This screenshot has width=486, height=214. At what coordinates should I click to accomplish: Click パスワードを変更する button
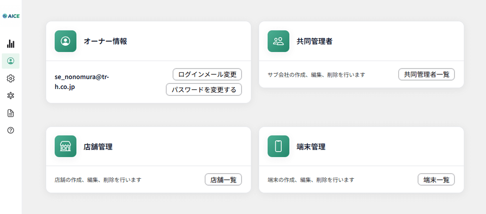pyautogui.click(x=204, y=90)
